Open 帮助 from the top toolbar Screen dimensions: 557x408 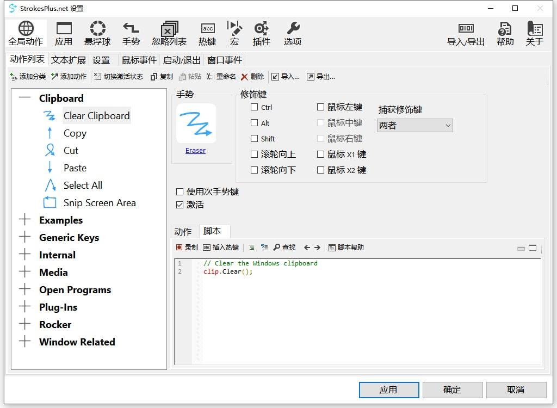coord(504,34)
